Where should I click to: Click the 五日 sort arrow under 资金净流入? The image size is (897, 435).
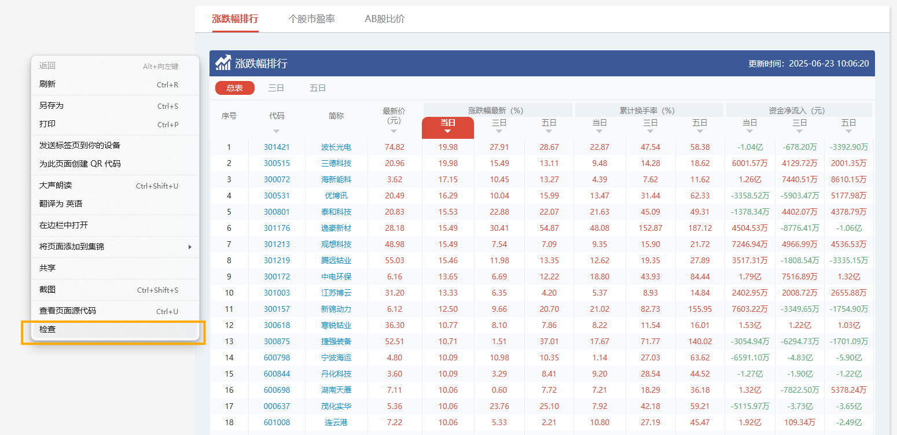click(x=848, y=132)
